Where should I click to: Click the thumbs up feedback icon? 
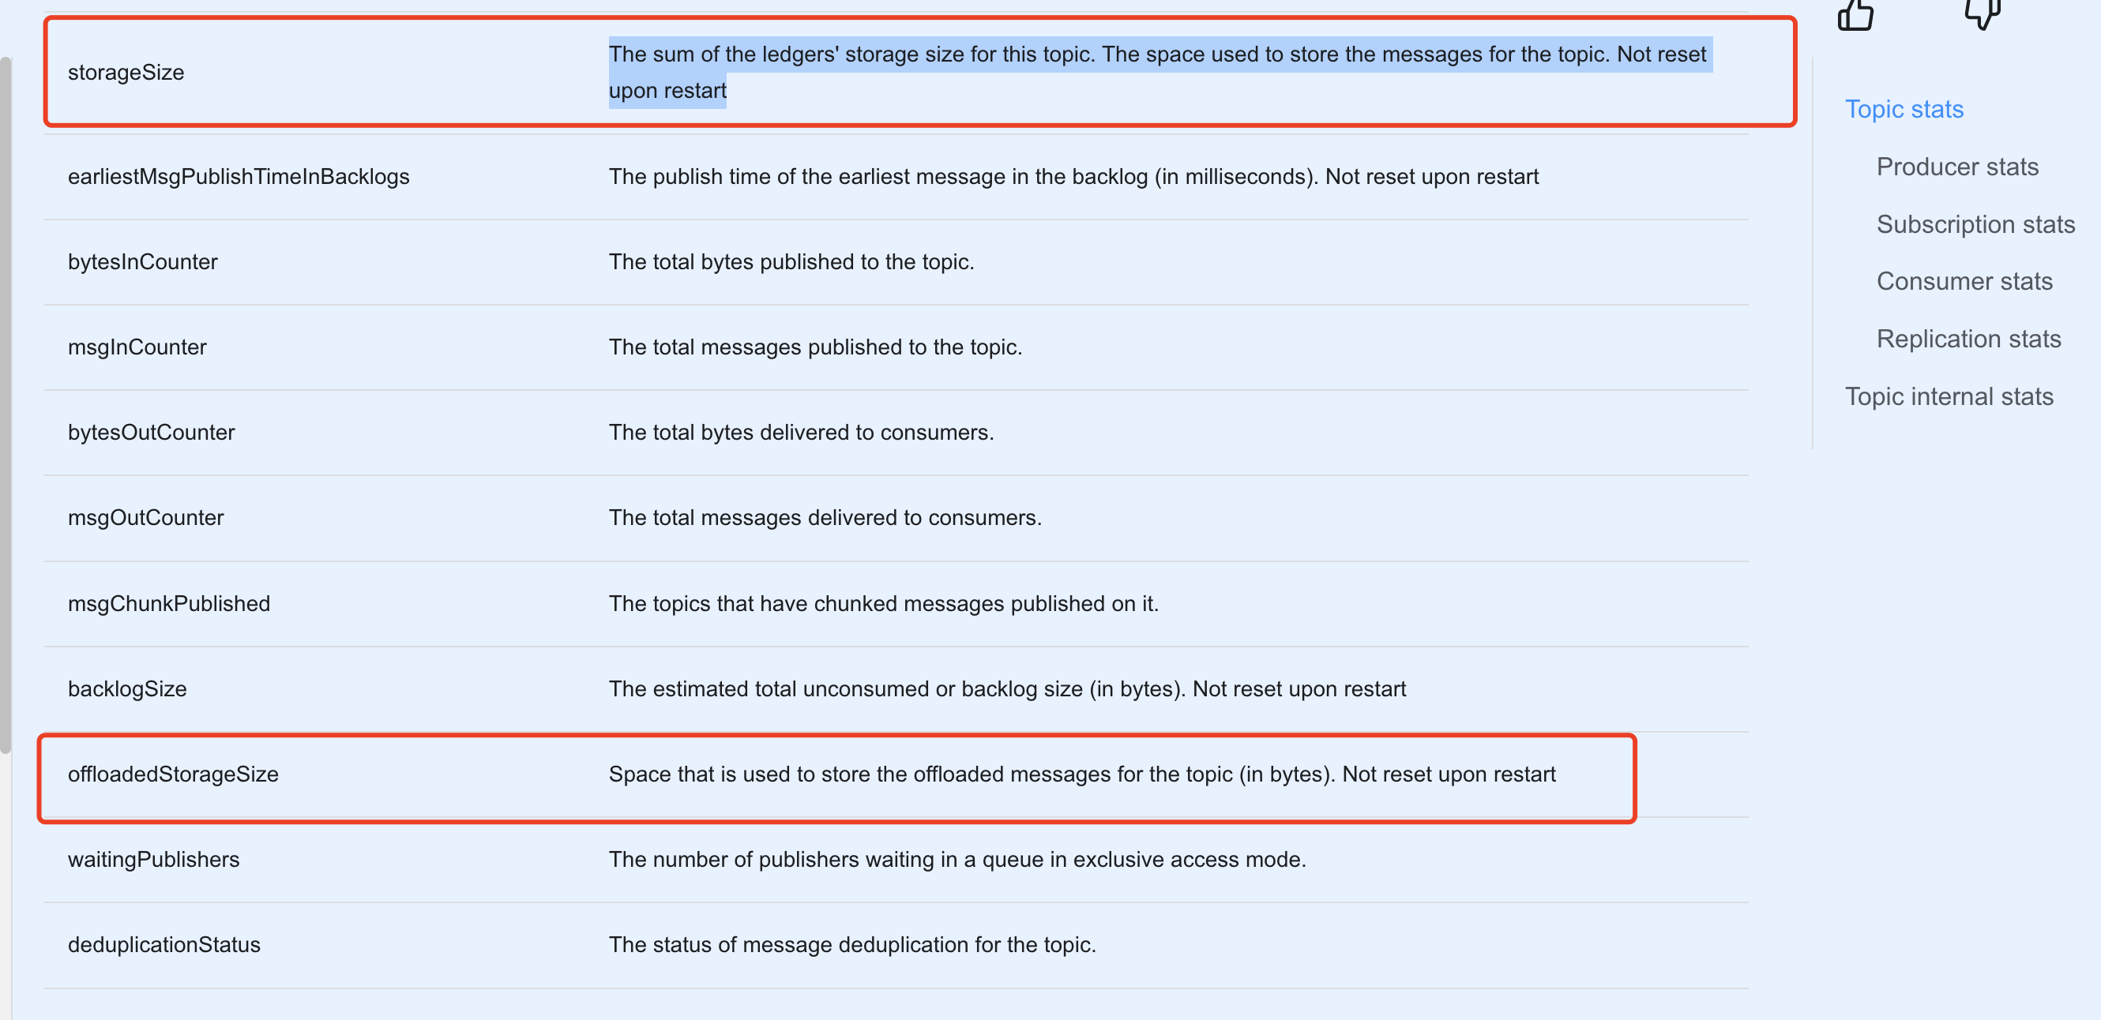coord(1855,14)
